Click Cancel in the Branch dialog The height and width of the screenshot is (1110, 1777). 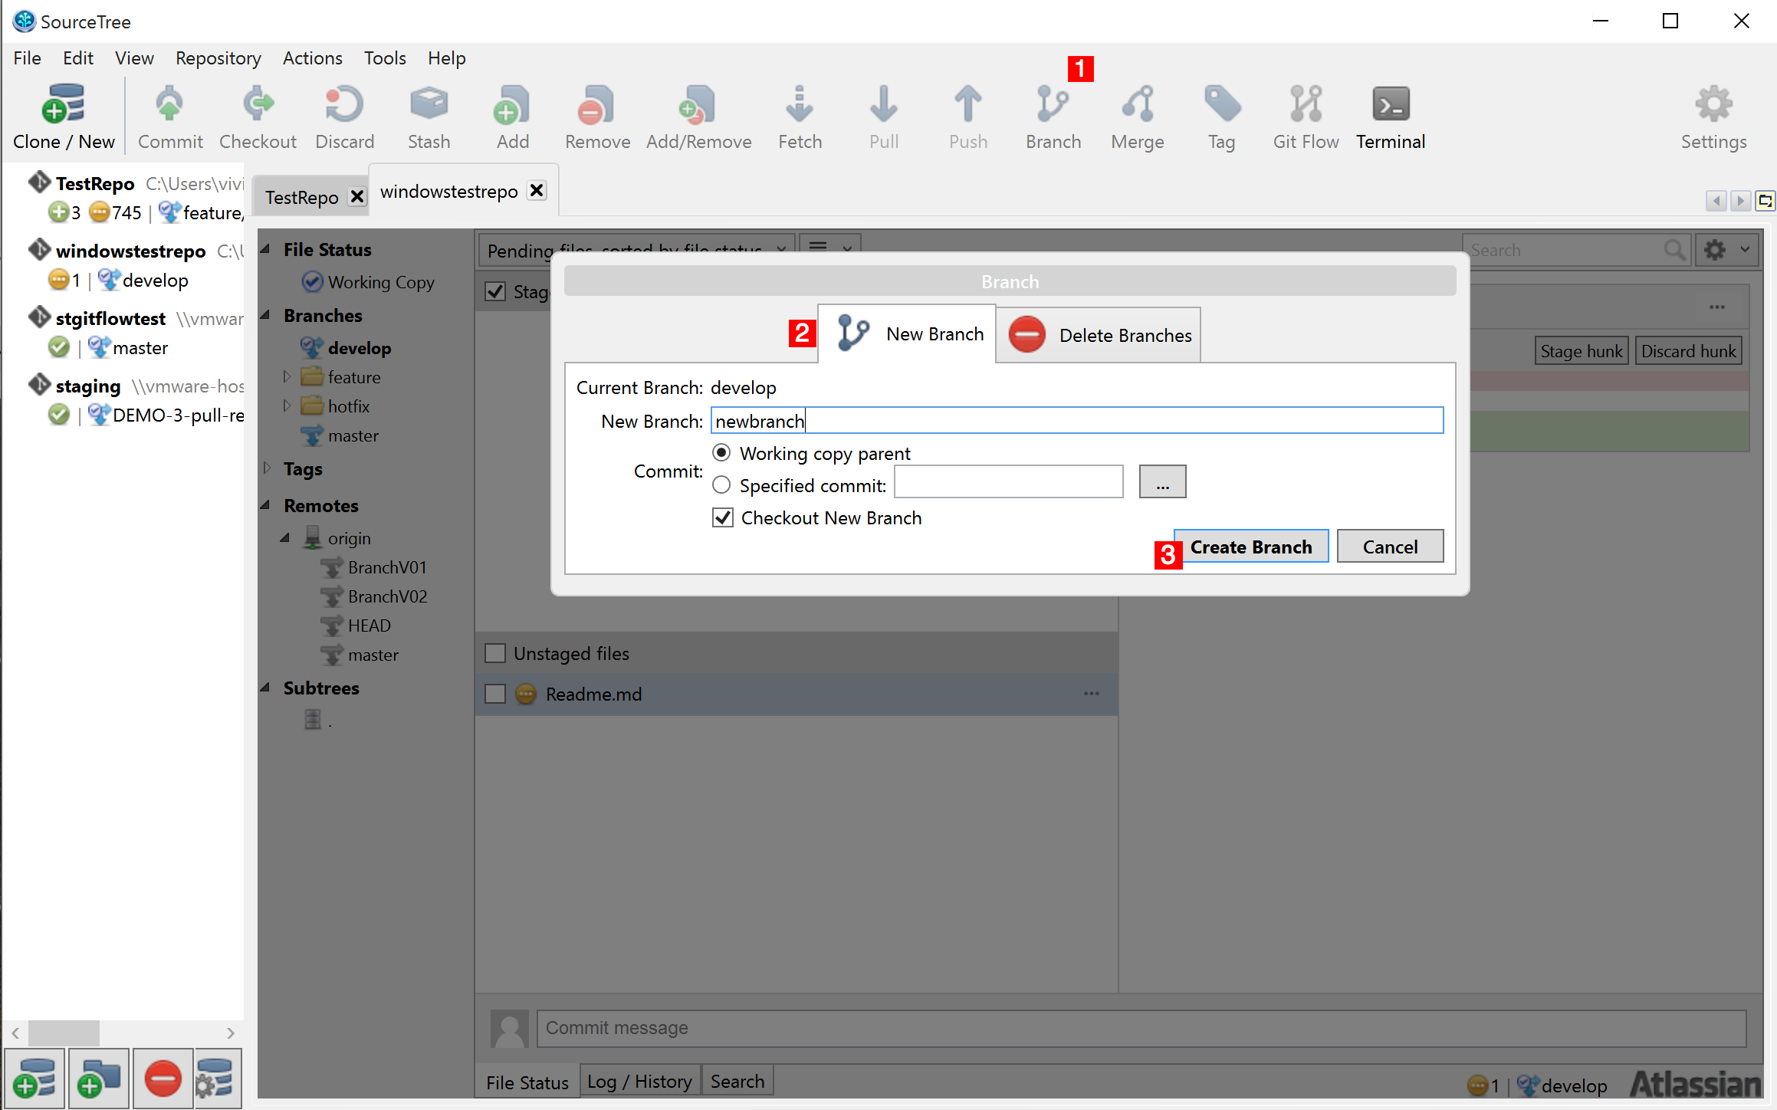pyautogui.click(x=1389, y=547)
